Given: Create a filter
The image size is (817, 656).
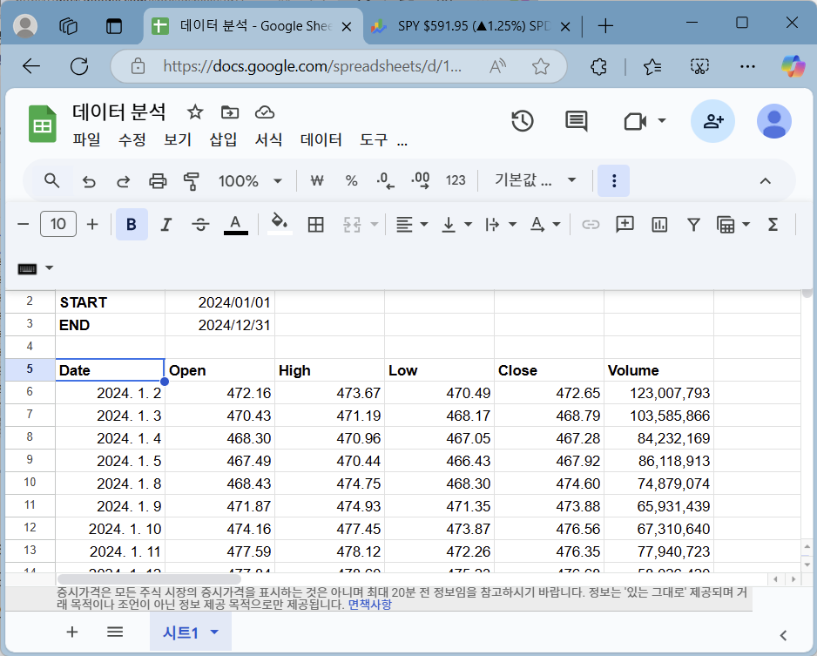Looking at the screenshot, I should tap(693, 224).
